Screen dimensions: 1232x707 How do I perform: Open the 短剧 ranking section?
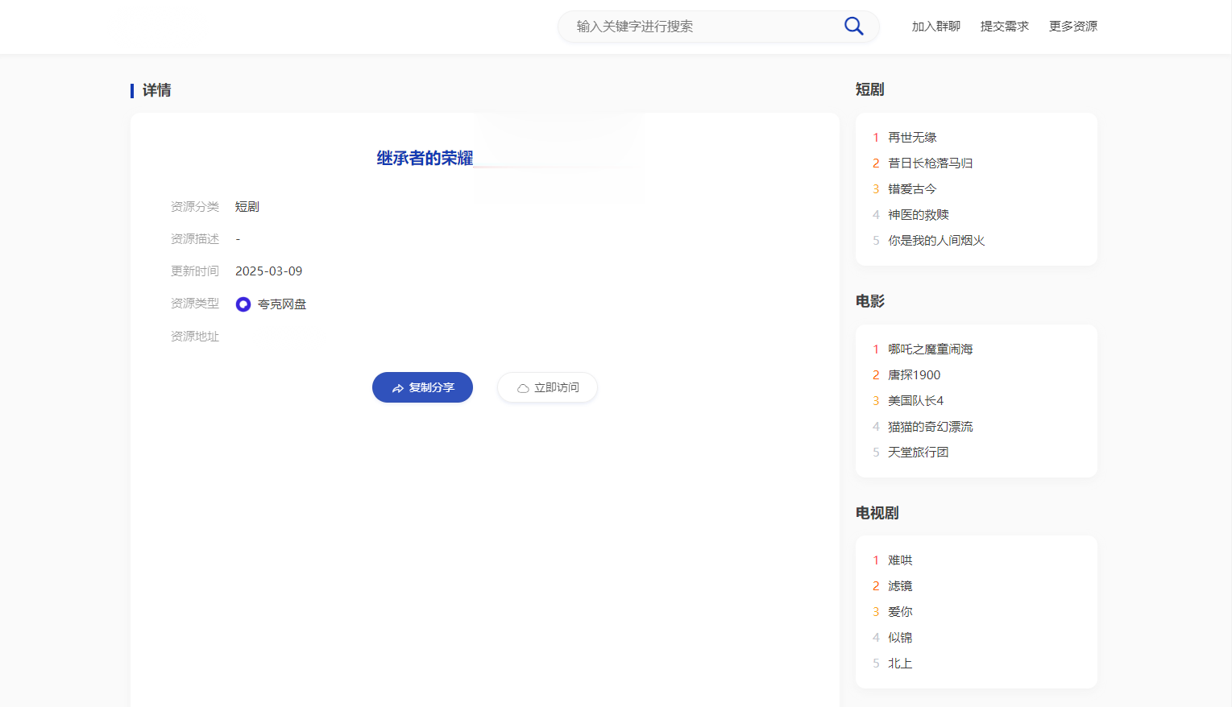click(869, 89)
